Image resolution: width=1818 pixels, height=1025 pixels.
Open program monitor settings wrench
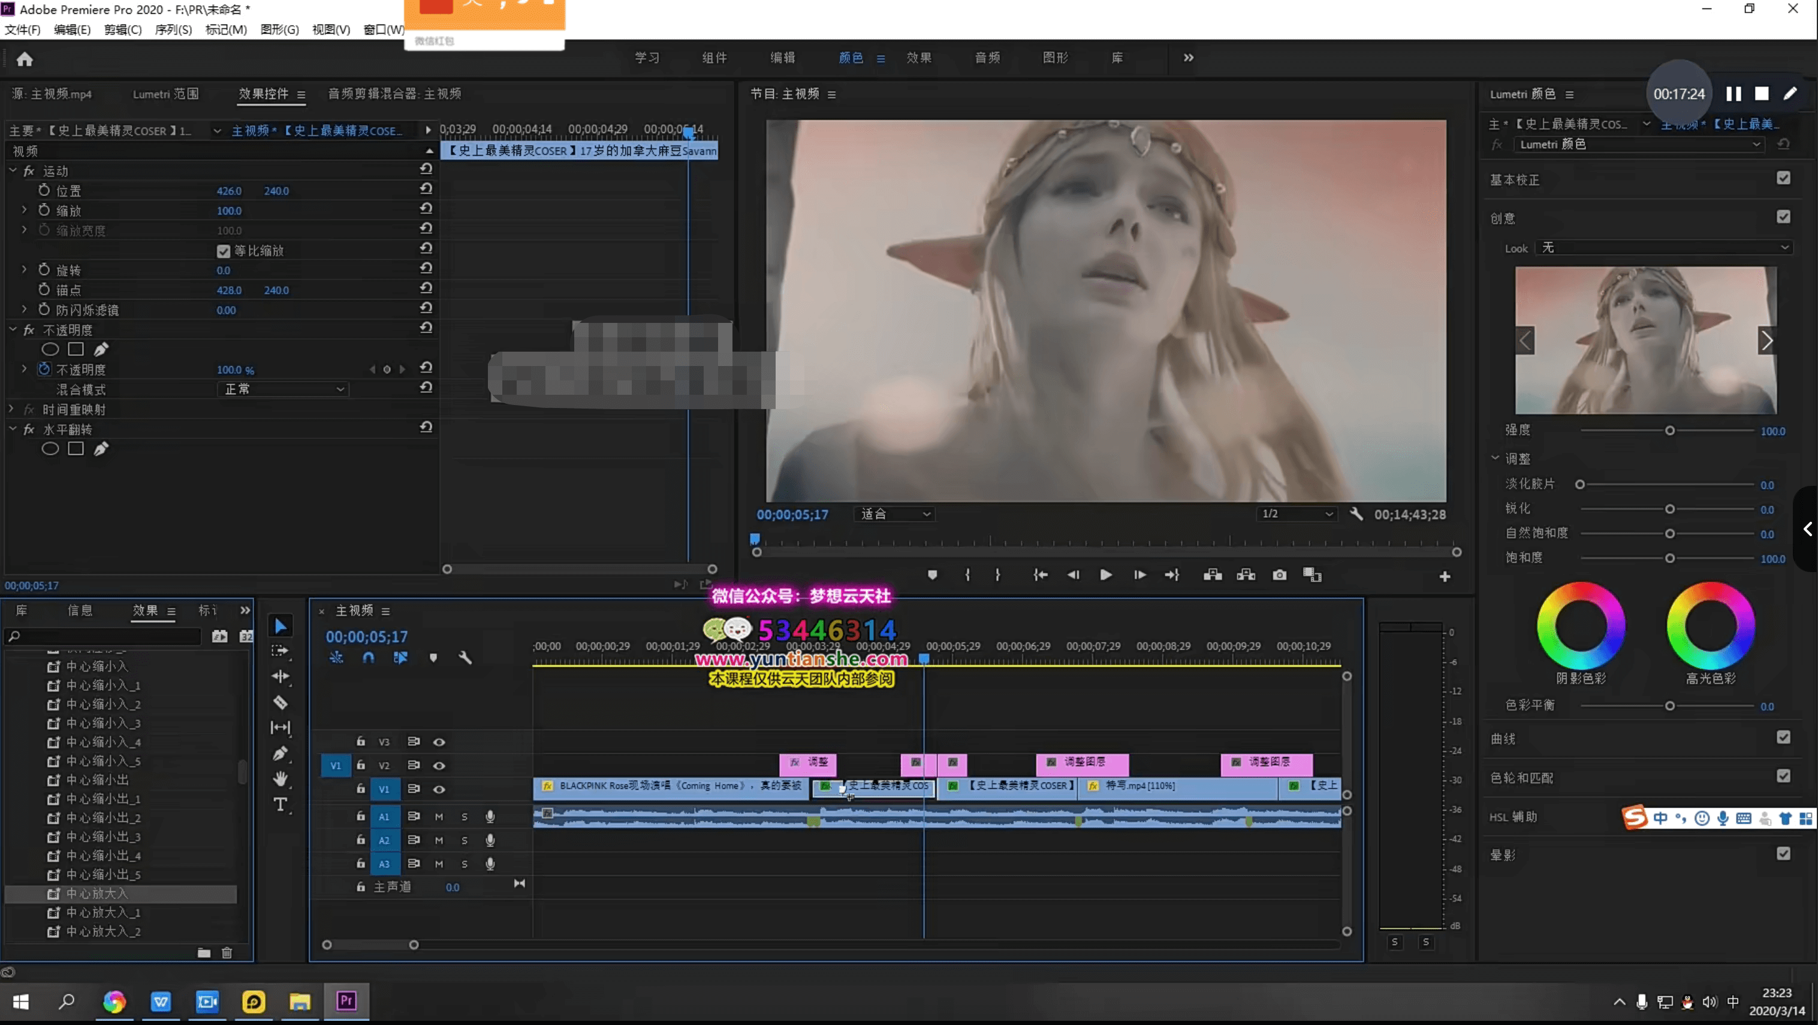[1356, 513]
